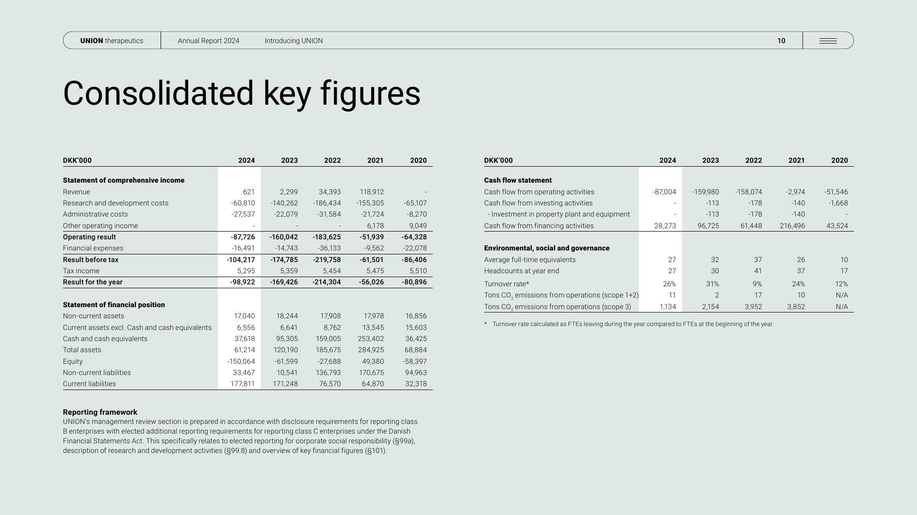Select the "Consolidated key figures" page title
This screenshot has height=515, width=917.
[x=242, y=94]
